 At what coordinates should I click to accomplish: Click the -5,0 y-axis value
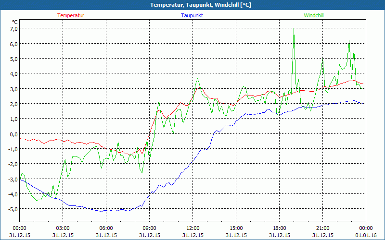point(13,209)
